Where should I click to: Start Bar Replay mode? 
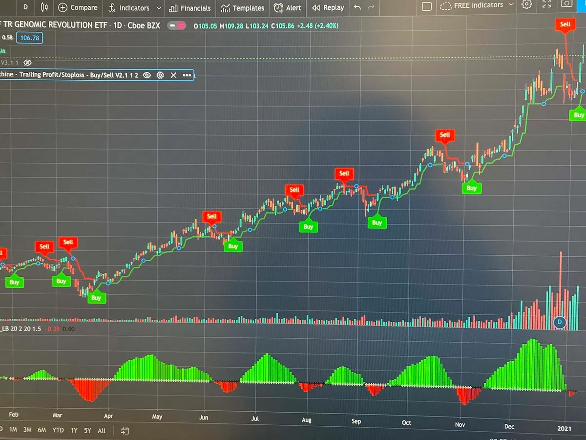click(x=328, y=8)
